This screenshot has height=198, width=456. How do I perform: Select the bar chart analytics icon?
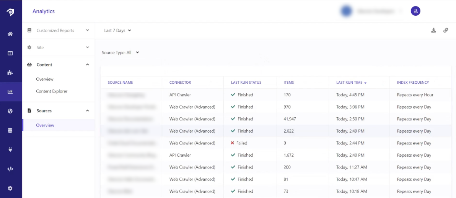coord(10,92)
